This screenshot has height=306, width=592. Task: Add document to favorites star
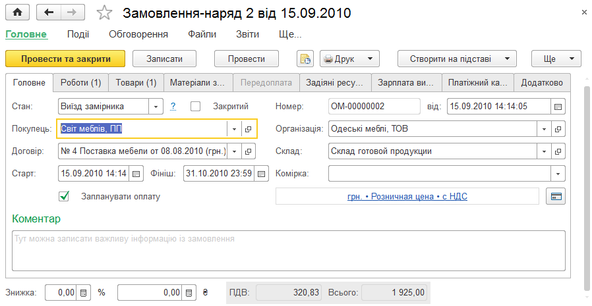click(x=104, y=13)
